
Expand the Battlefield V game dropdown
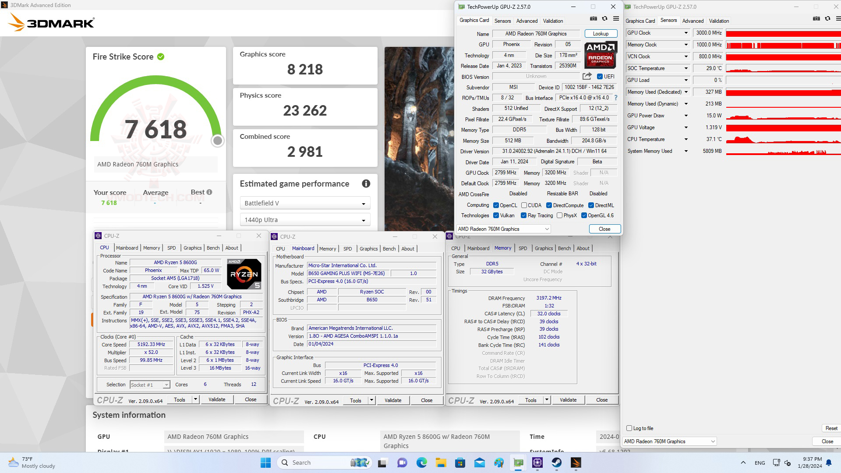click(x=305, y=203)
